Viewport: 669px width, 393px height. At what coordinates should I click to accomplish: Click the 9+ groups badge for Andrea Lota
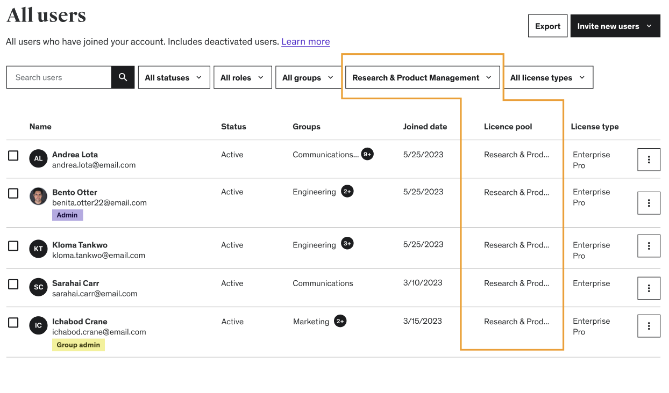367,154
